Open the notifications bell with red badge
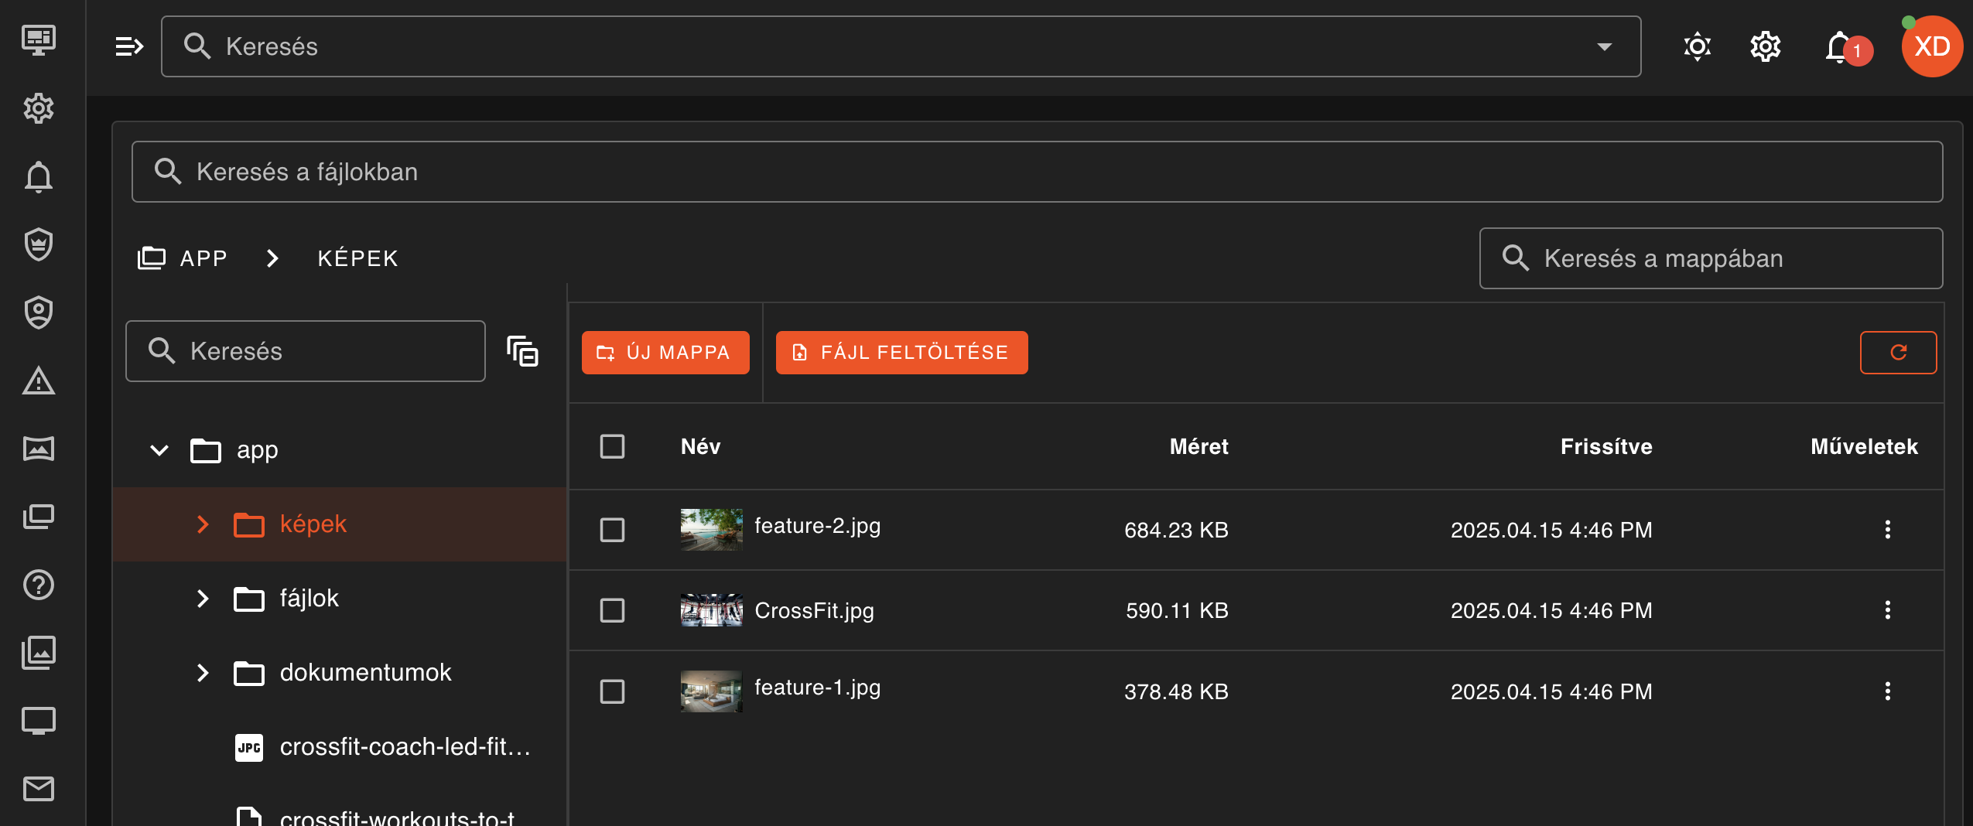Image resolution: width=1973 pixels, height=826 pixels. pyautogui.click(x=1841, y=48)
